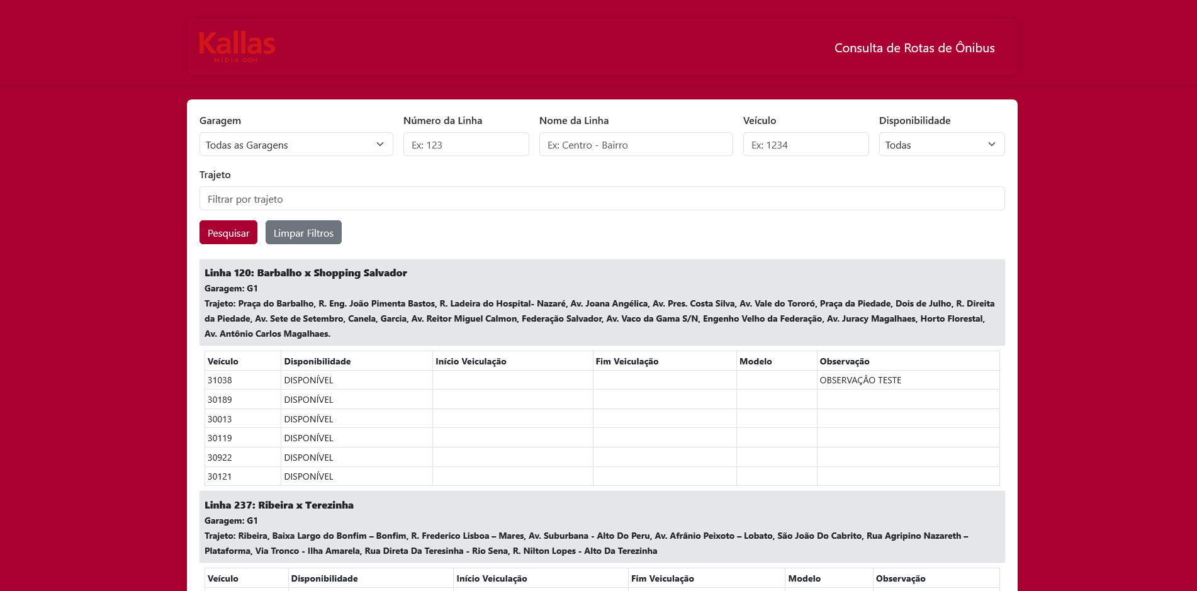
Task: Click the Modelo column header in Linha 120 table
Action: point(755,361)
